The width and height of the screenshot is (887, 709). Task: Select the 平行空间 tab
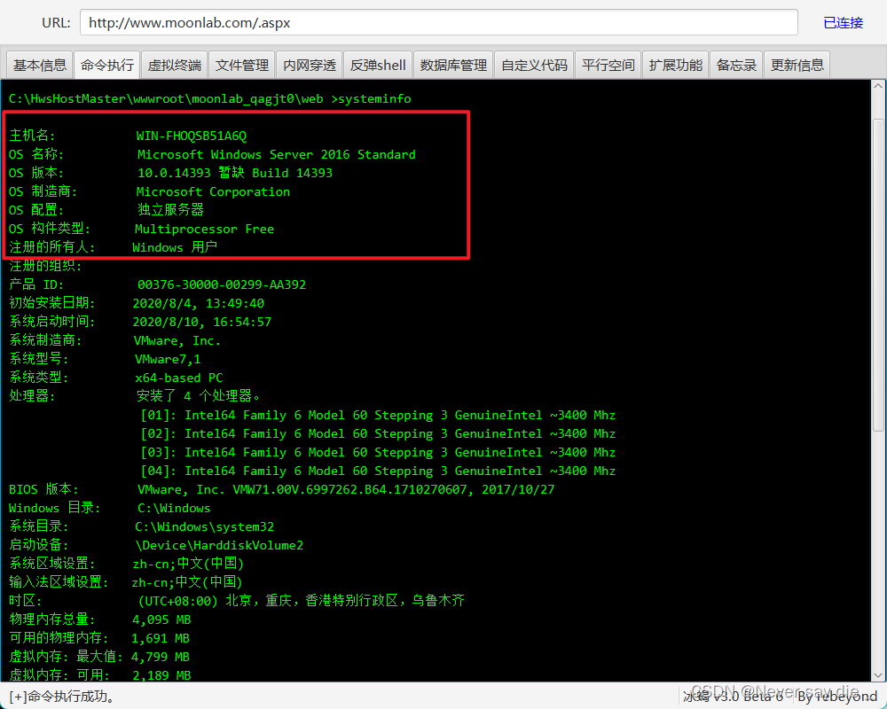click(x=608, y=65)
